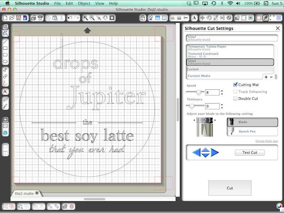This screenshot has height=213, width=284.
Task: Pick the Draw an Ellipse tool
Action: tap(5, 61)
